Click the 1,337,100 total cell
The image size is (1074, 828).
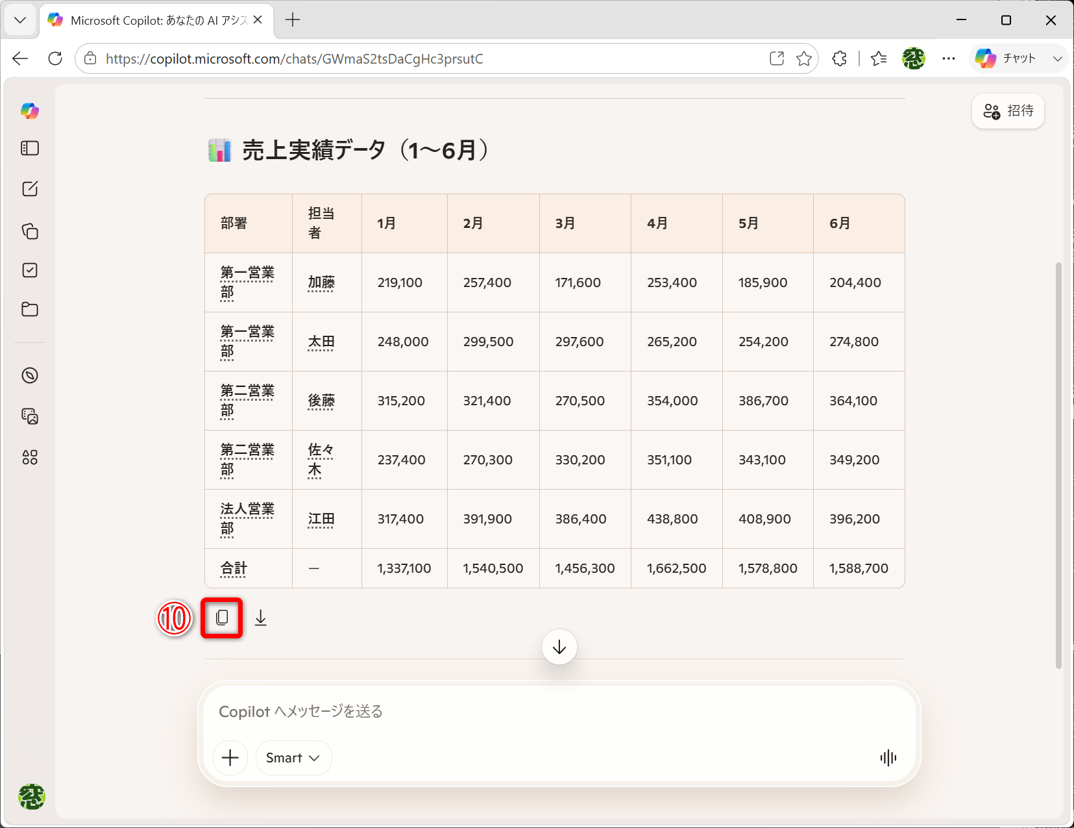[404, 568]
